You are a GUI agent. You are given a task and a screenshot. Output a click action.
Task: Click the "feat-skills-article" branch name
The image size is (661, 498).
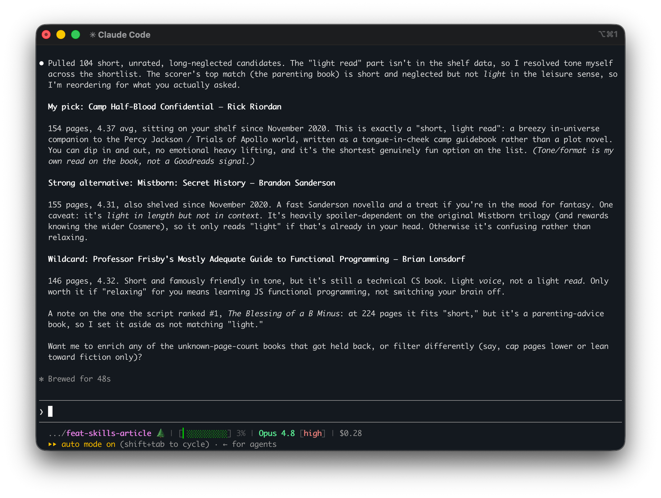tap(109, 433)
